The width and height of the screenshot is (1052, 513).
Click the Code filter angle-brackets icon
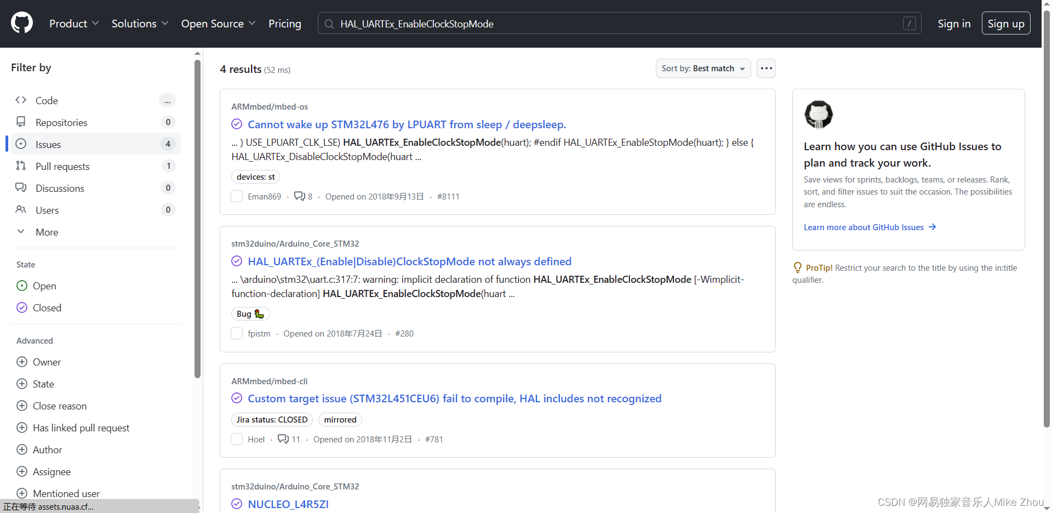(21, 100)
